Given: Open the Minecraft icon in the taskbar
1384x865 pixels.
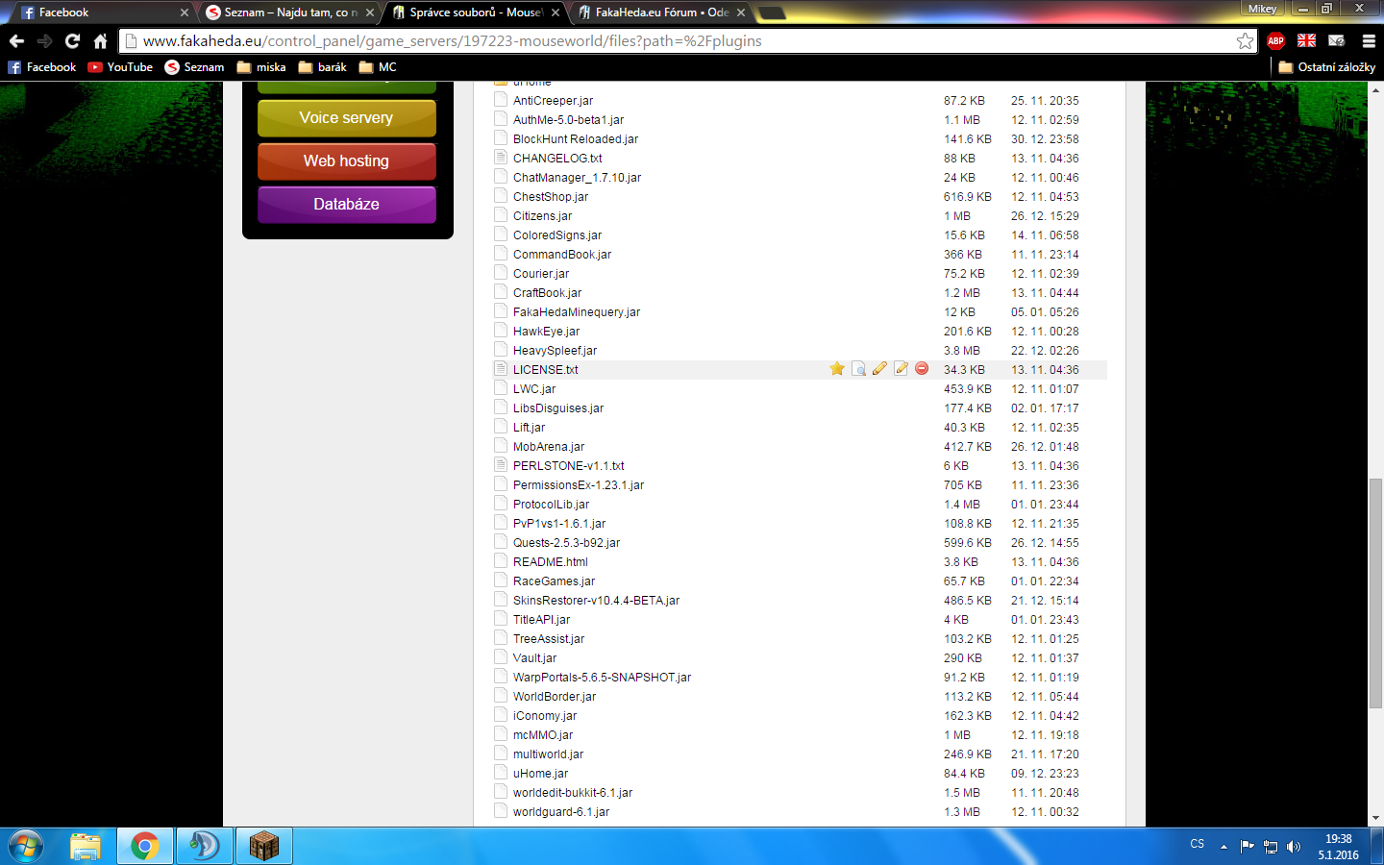Looking at the screenshot, I should [x=263, y=846].
